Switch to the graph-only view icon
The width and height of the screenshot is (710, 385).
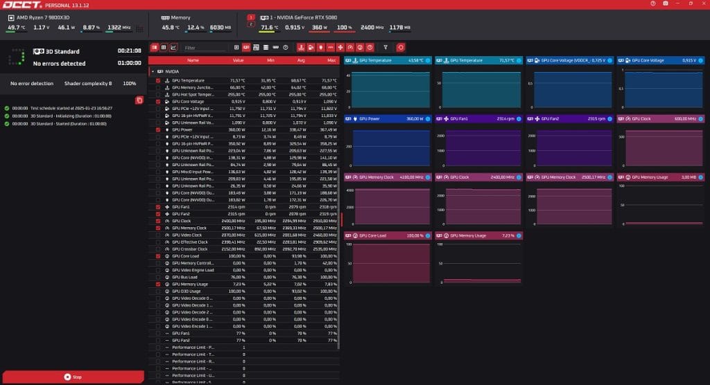click(x=173, y=48)
